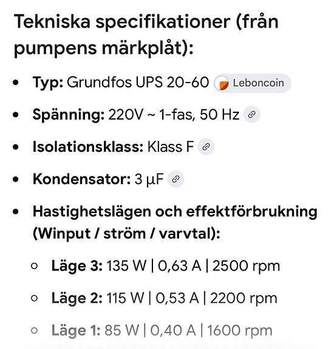Select the '1600 rpm' value

tap(240, 331)
